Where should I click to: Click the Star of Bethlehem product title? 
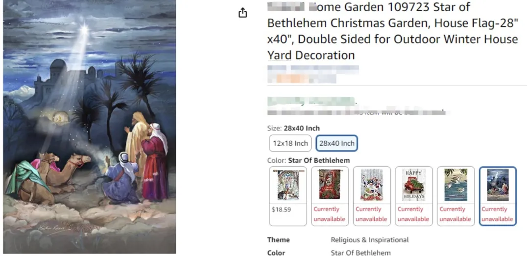[x=392, y=31]
